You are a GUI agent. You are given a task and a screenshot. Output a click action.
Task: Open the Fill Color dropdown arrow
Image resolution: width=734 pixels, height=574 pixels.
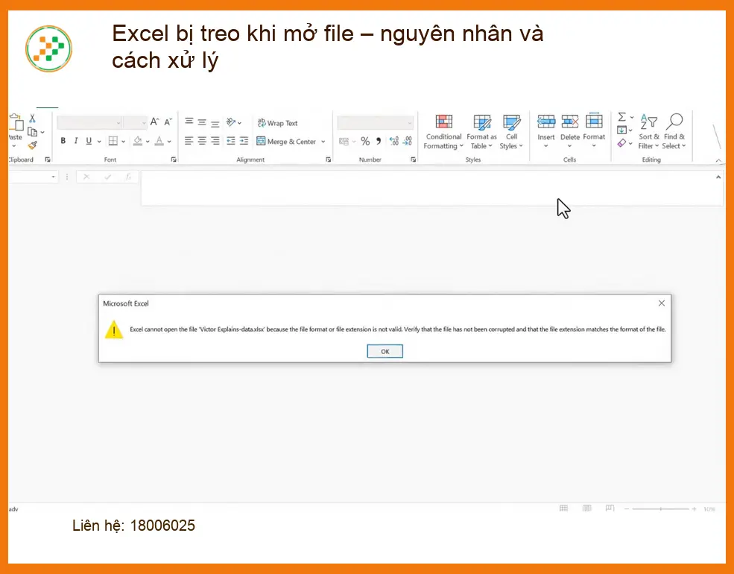click(x=148, y=142)
